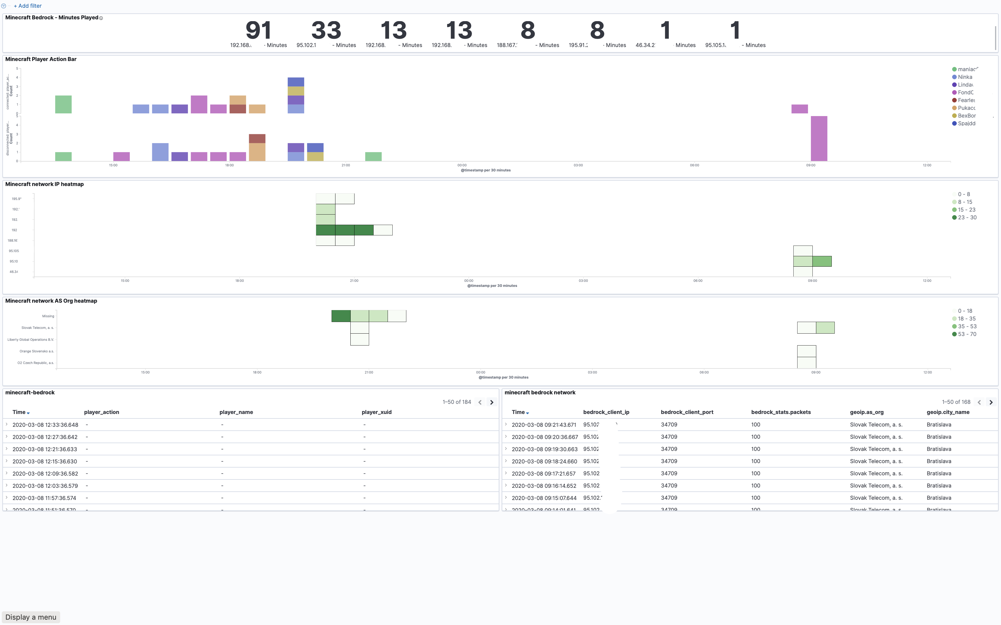Go to previous page of minecraft-bedrock table
The height and width of the screenshot is (625, 1001).
pyautogui.click(x=480, y=402)
